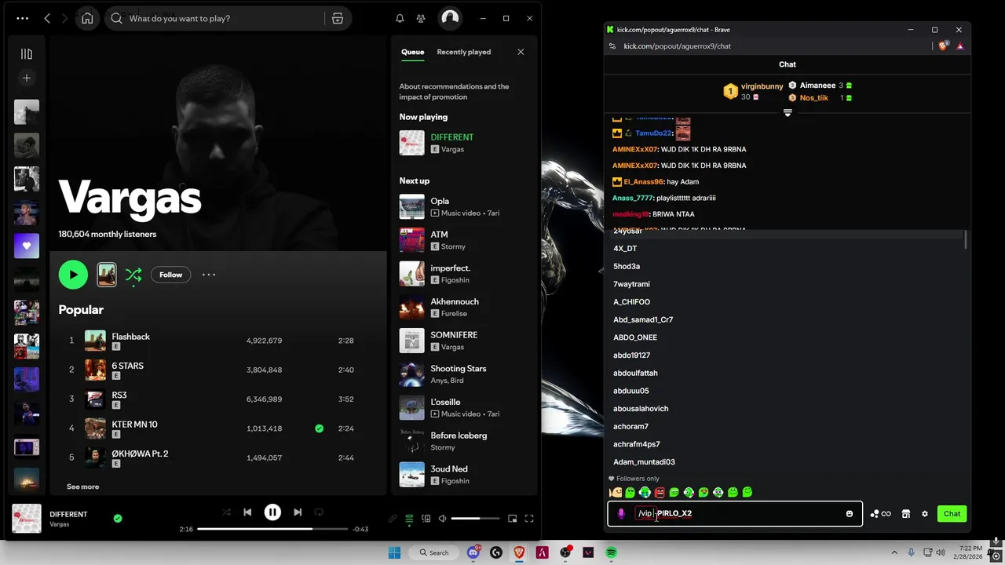Open Discord from the taskbar
Viewport: 1005px width, 565px height.
click(x=473, y=552)
